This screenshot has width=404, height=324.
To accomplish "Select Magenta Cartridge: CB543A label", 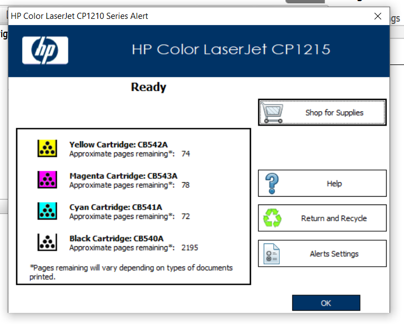I will click(124, 176).
